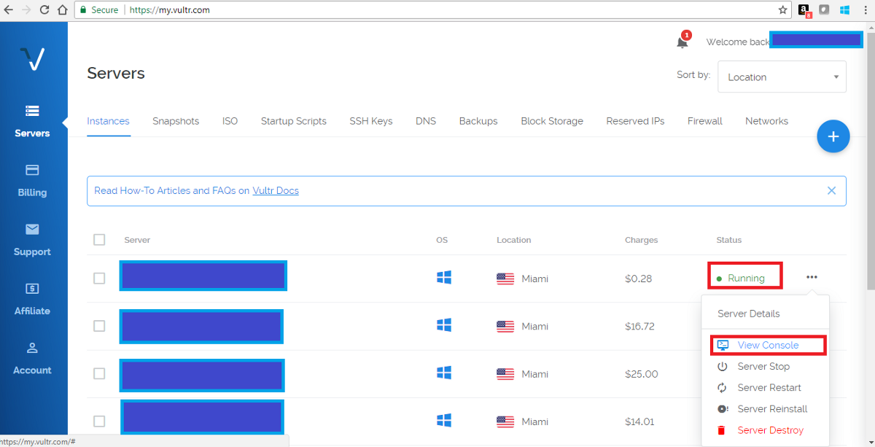Switch to the Snapshots tab
Image resolution: width=875 pixels, height=447 pixels.
pos(176,121)
